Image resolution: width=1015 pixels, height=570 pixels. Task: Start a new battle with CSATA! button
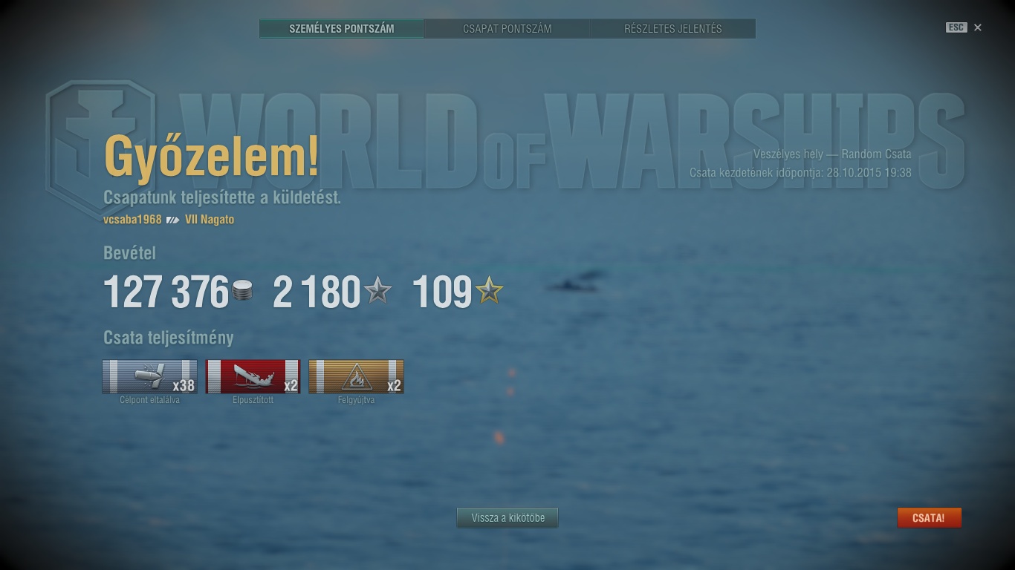coord(929,518)
